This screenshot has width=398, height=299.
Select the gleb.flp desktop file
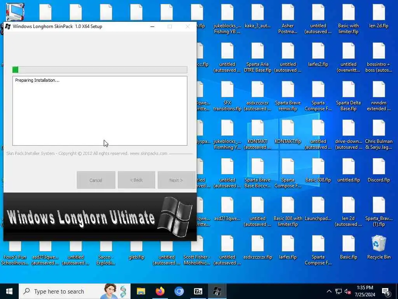136,250
